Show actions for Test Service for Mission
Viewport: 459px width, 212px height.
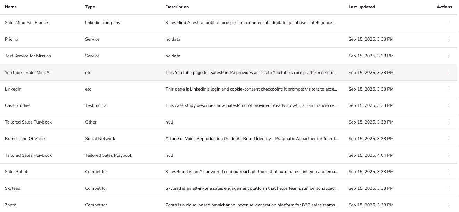coord(448,56)
